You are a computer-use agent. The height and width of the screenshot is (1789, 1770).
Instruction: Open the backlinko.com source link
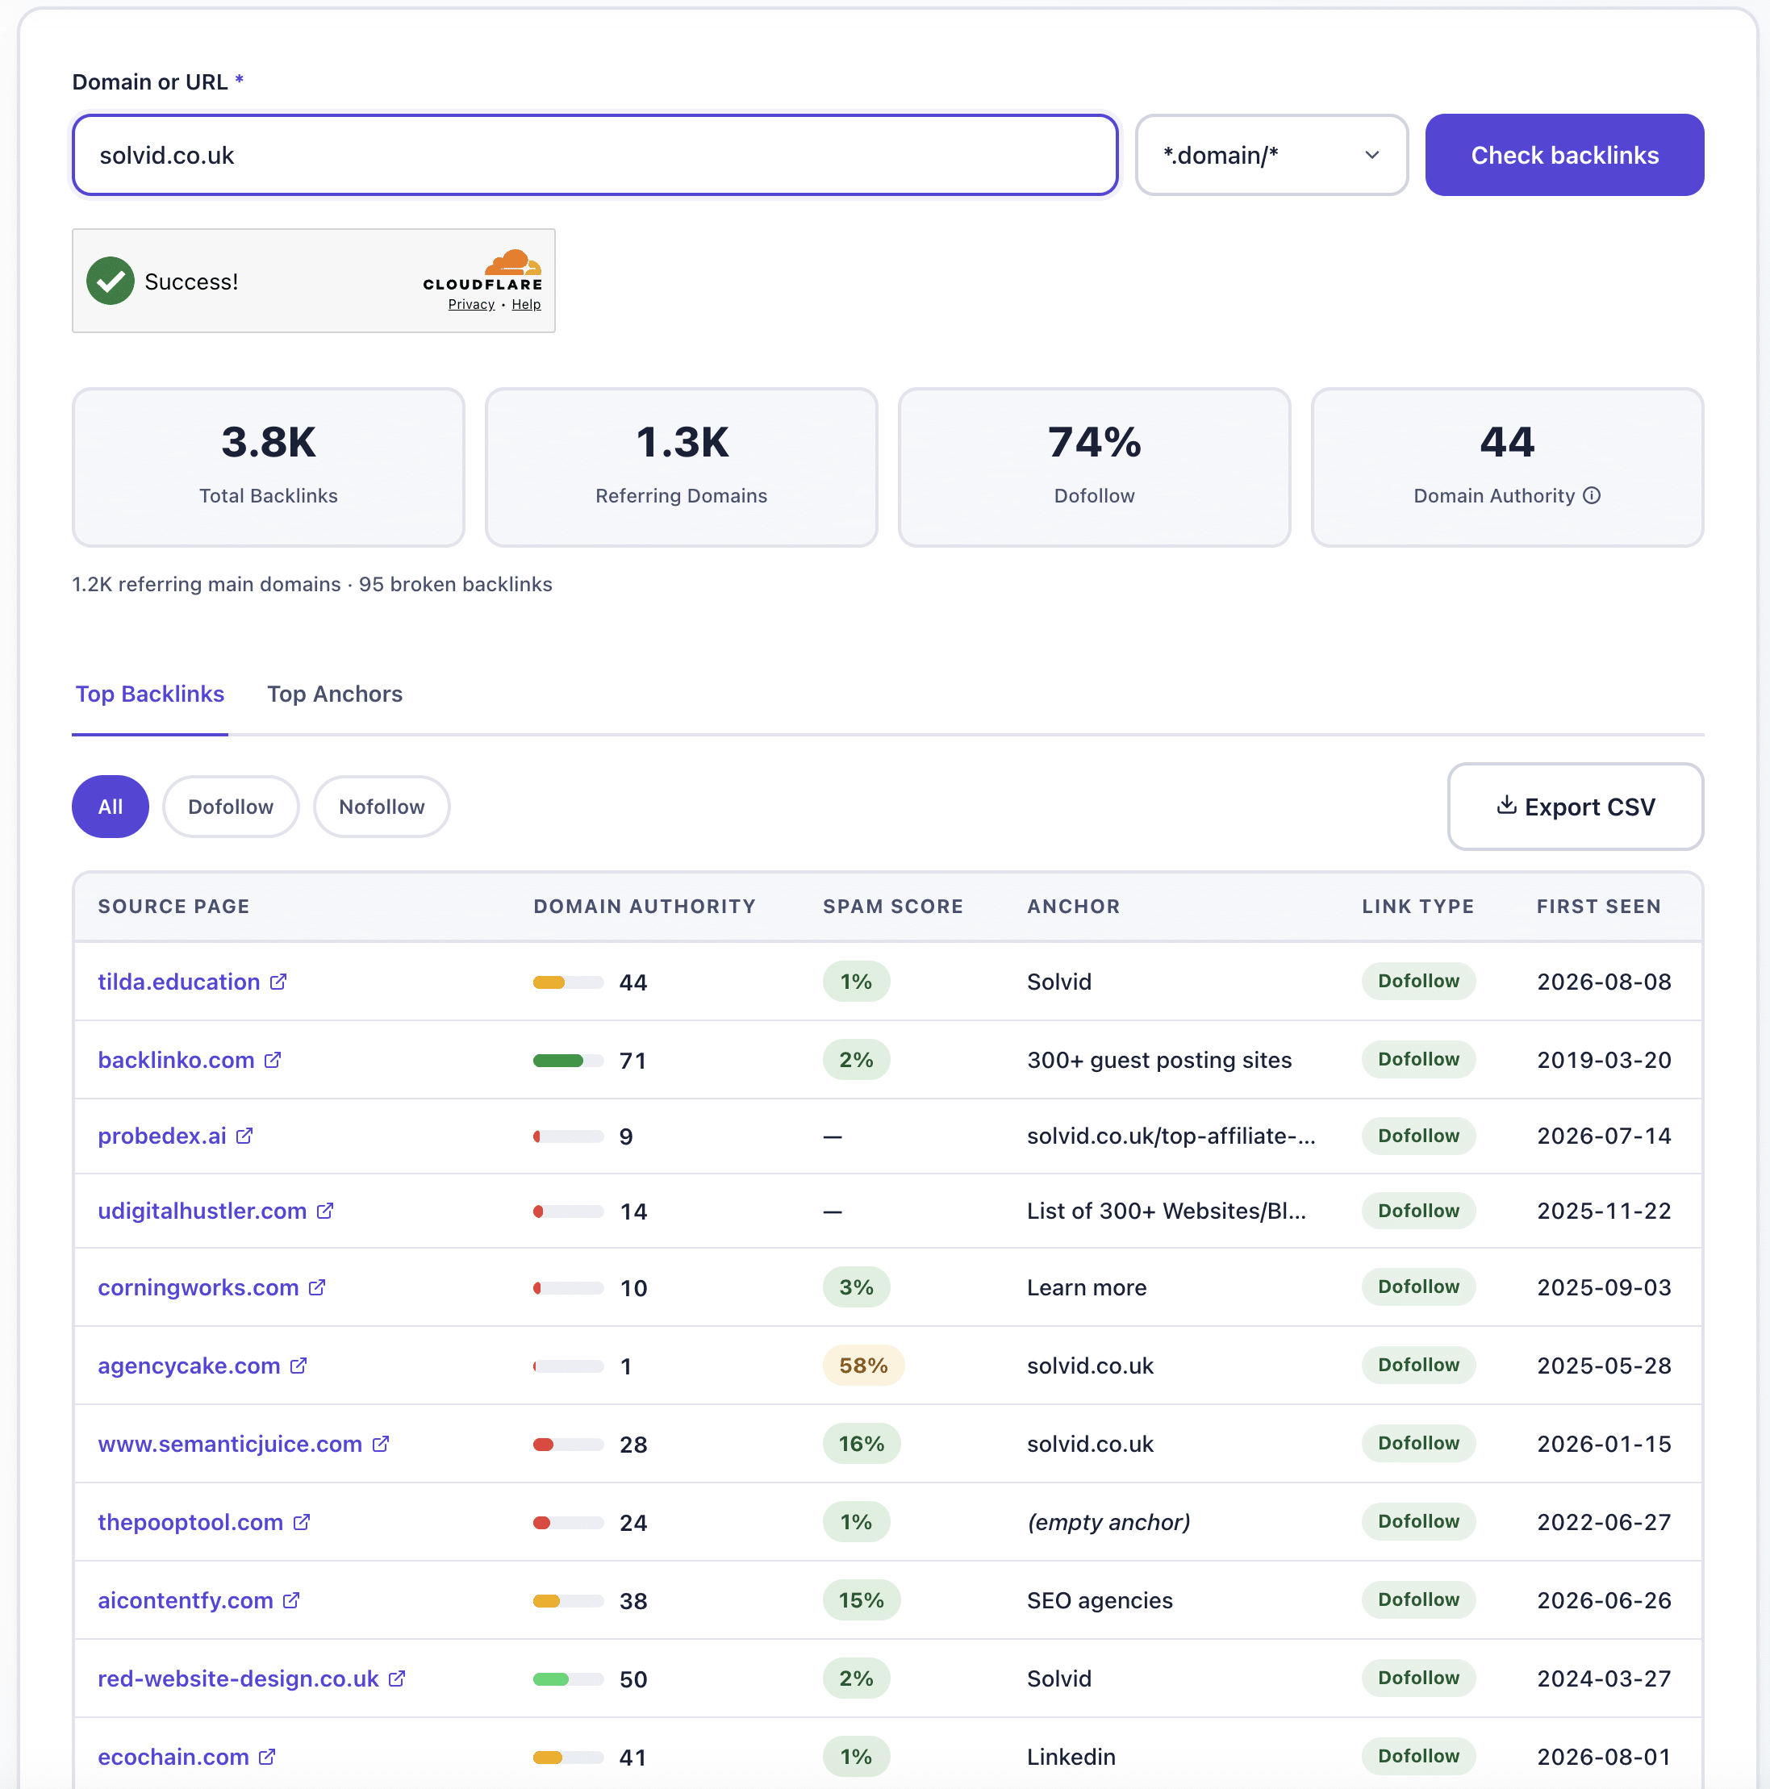click(x=176, y=1059)
